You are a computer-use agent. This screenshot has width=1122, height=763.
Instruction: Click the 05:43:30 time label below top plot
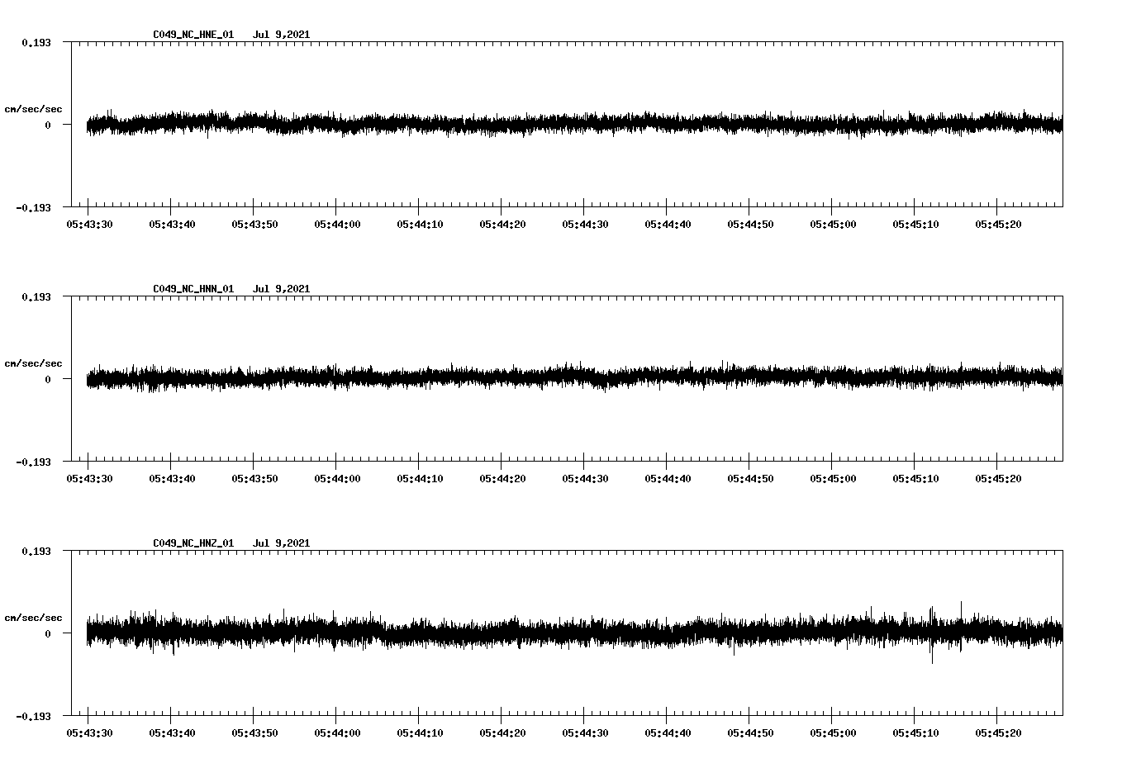tap(89, 223)
